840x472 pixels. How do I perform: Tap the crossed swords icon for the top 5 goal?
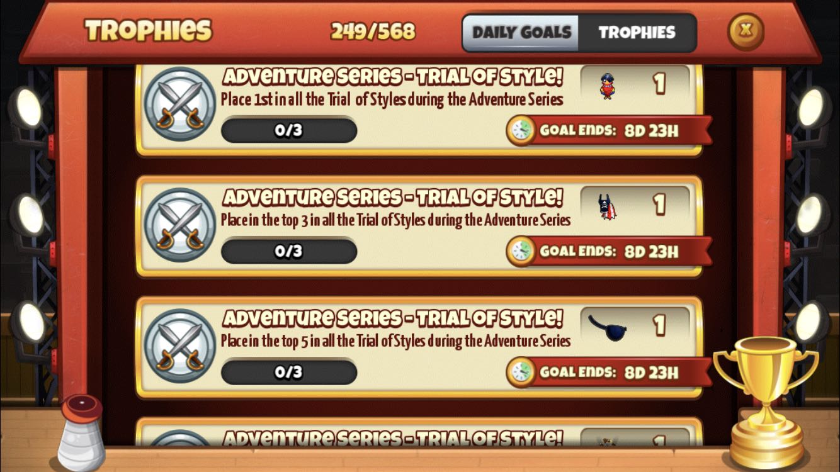180,346
